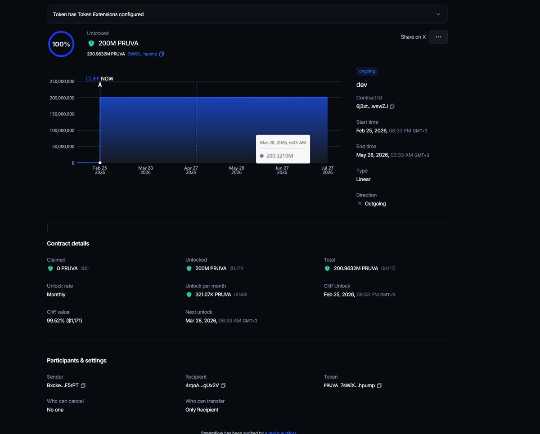Copy the Token address in Participants & settings
The image size is (540, 434).
379,385
